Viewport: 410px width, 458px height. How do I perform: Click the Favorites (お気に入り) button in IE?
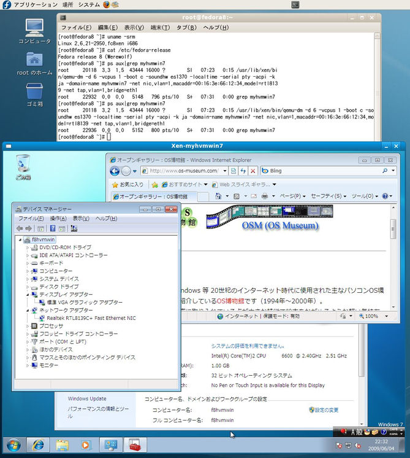click(128, 185)
